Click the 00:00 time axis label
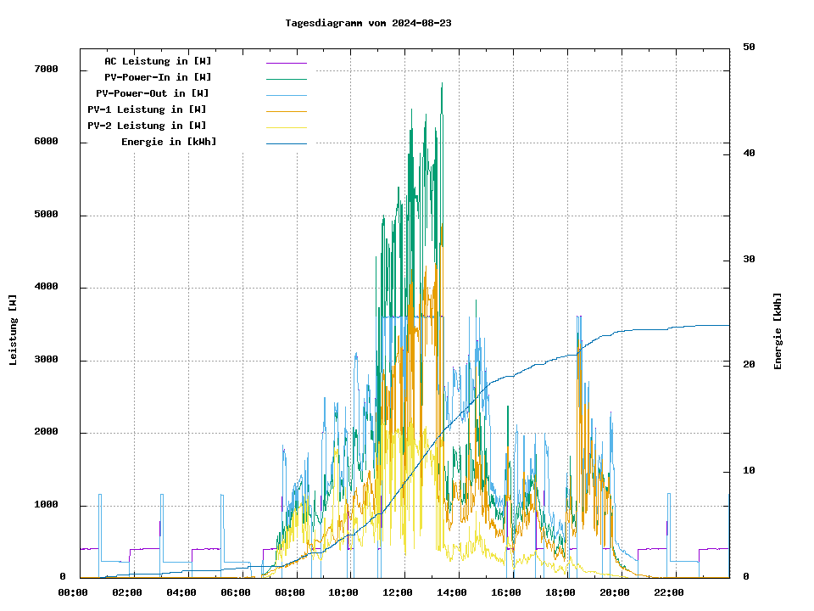Image resolution: width=814 pixels, height=611 pixels. [73, 592]
